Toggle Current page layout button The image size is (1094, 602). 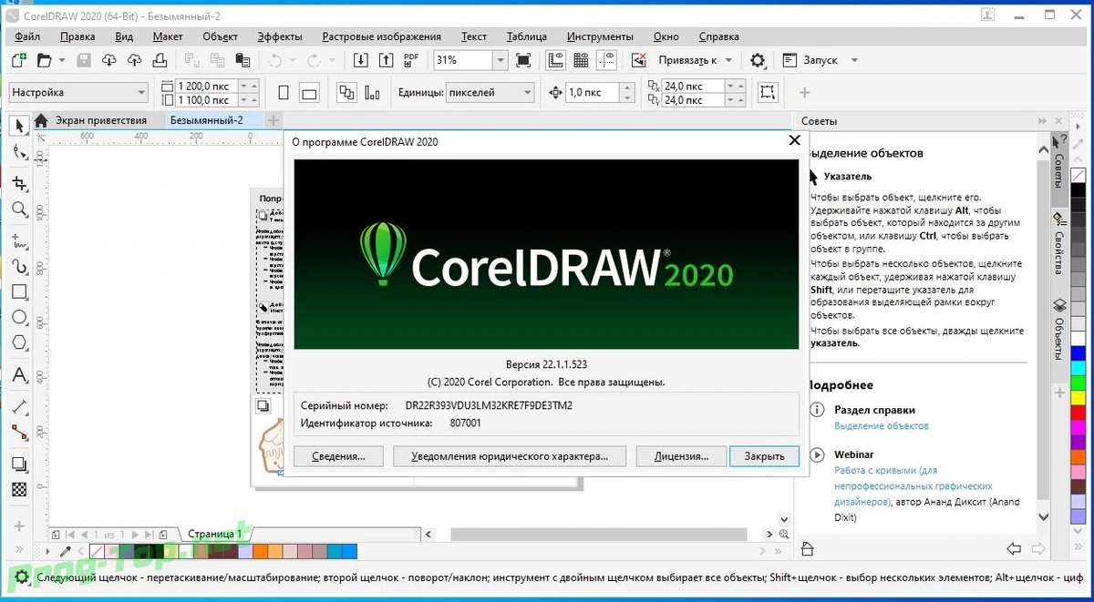372,92
